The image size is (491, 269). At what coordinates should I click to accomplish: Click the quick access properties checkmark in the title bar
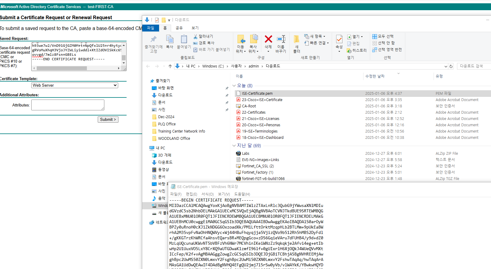tap(157, 20)
